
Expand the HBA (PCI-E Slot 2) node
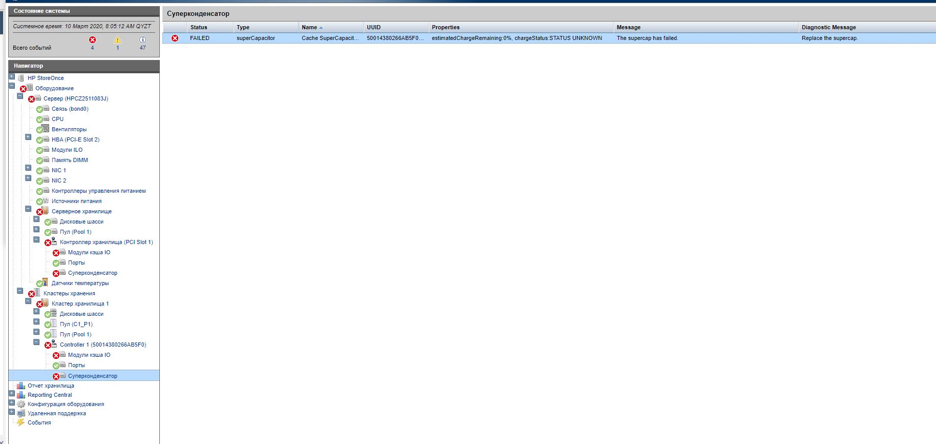[x=28, y=137]
